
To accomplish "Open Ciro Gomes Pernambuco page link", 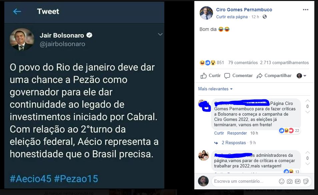I will (244, 10).
